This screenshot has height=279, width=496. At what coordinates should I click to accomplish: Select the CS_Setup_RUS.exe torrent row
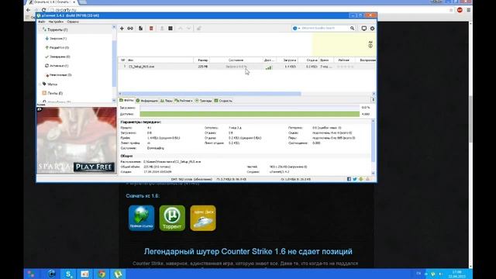(x=246, y=67)
